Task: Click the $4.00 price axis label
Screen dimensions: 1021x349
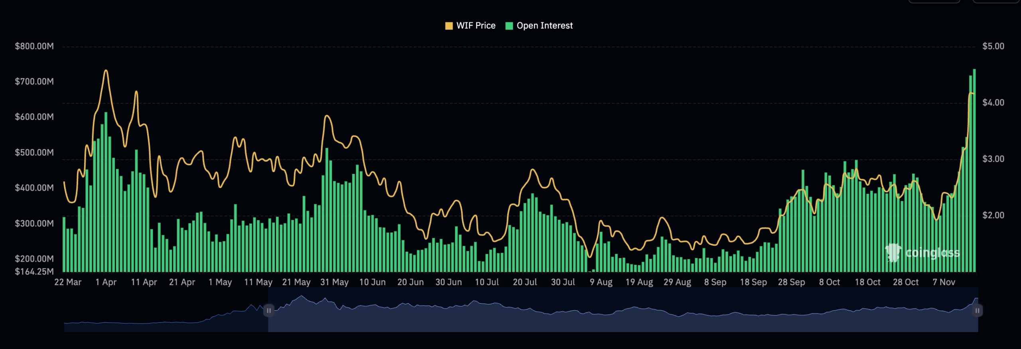Action: coord(993,103)
